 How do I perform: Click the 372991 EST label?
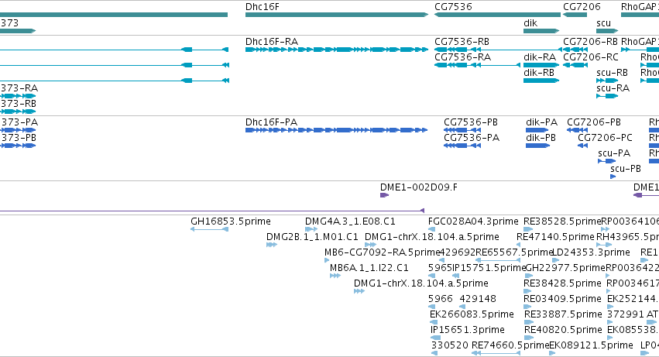(626, 314)
